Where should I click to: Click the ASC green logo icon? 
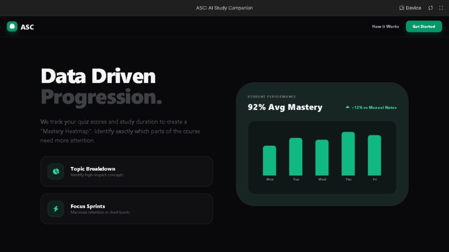click(12, 27)
